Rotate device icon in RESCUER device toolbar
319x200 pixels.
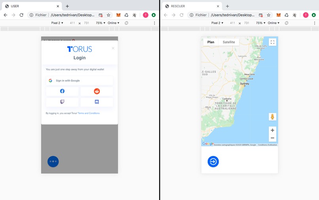click(x=287, y=23)
